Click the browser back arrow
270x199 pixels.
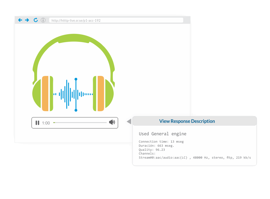20,20
